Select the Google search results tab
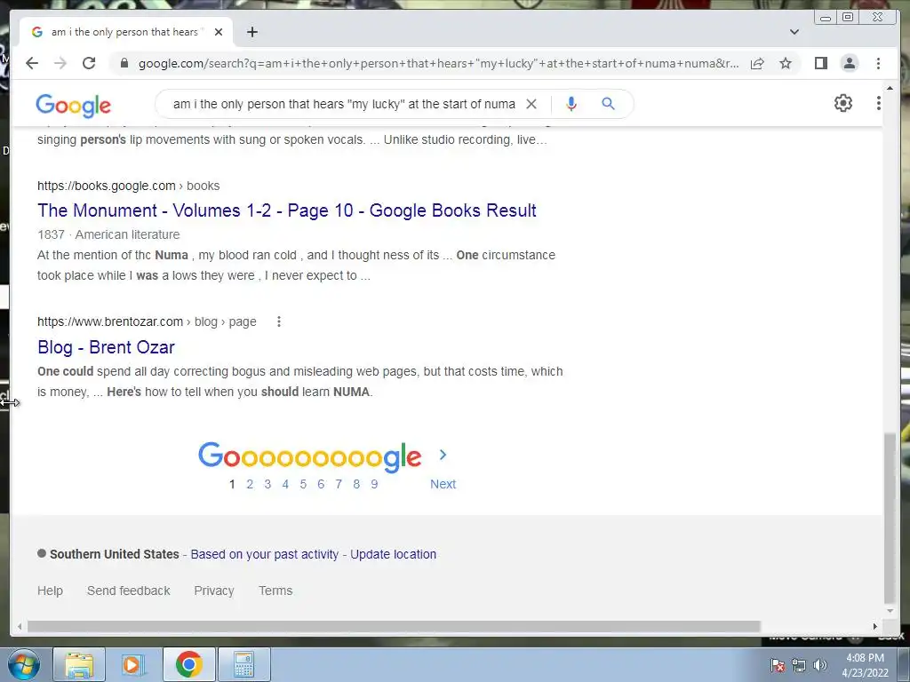 coord(124,32)
